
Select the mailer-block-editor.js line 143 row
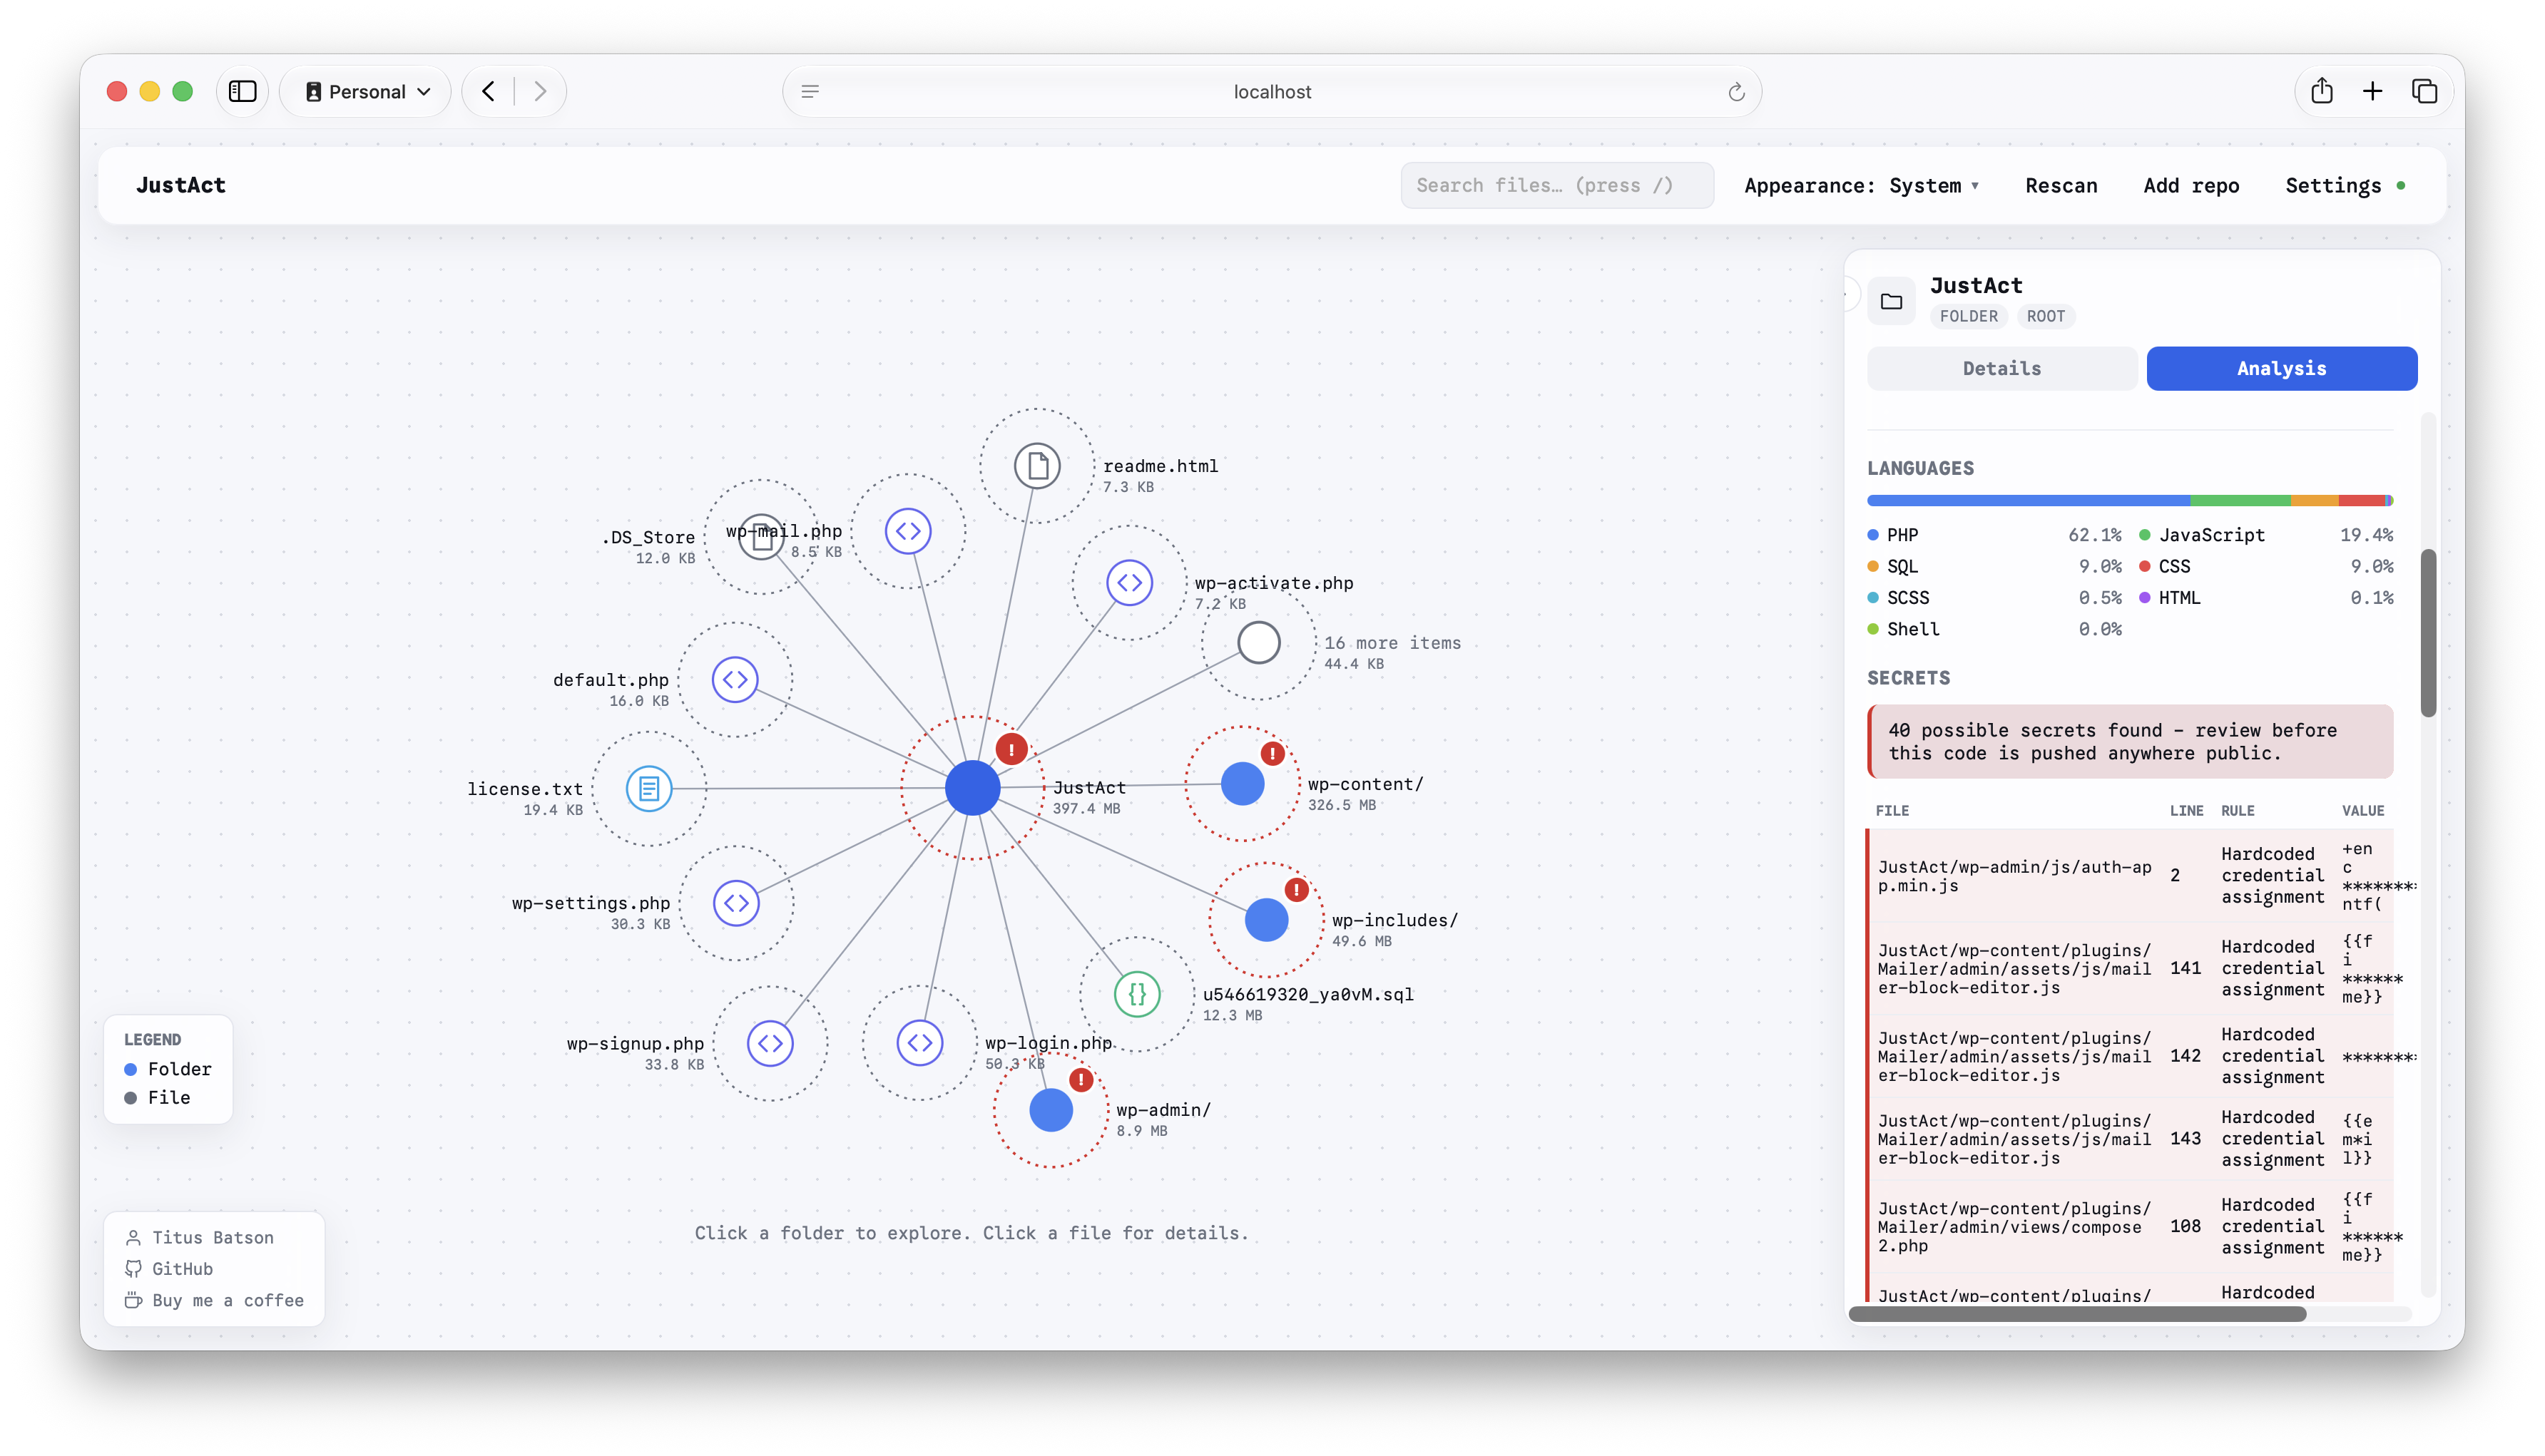tap(2129, 1139)
